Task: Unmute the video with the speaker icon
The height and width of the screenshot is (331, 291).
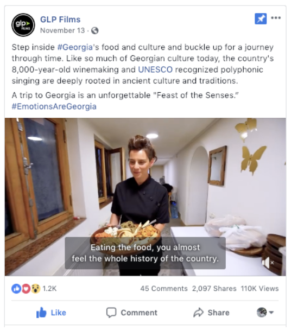Action: [x=268, y=263]
